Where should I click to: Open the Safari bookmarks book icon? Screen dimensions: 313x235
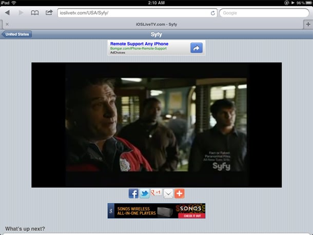coord(35,12)
